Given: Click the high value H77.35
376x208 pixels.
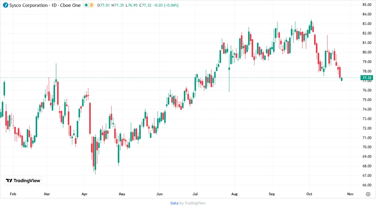Looking at the screenshot, I should [118, 5].
